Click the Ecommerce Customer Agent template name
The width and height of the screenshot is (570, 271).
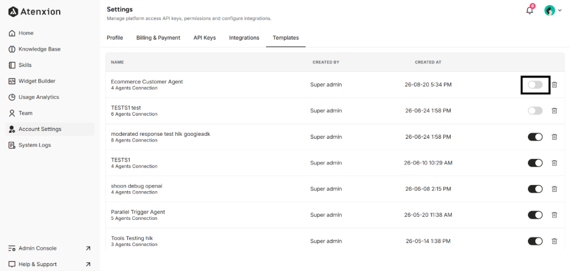point(147,82)
